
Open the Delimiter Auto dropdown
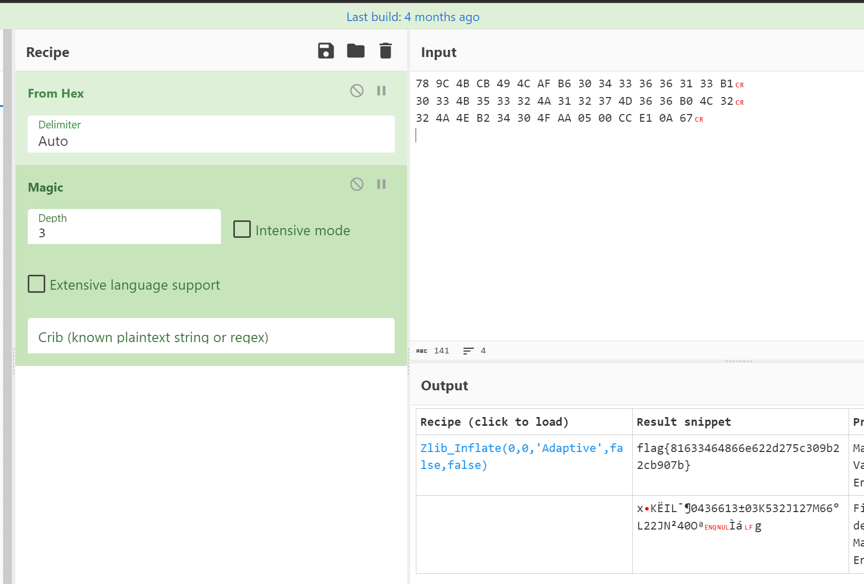point(211,134)
